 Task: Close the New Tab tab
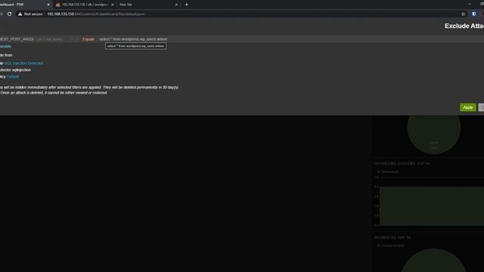[176, 5]
